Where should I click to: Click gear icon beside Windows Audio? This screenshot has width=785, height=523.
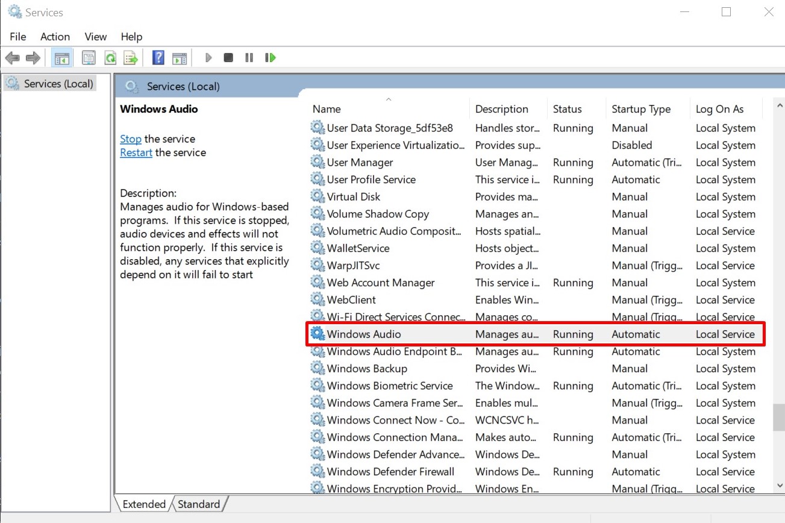(x=317, y=334)
